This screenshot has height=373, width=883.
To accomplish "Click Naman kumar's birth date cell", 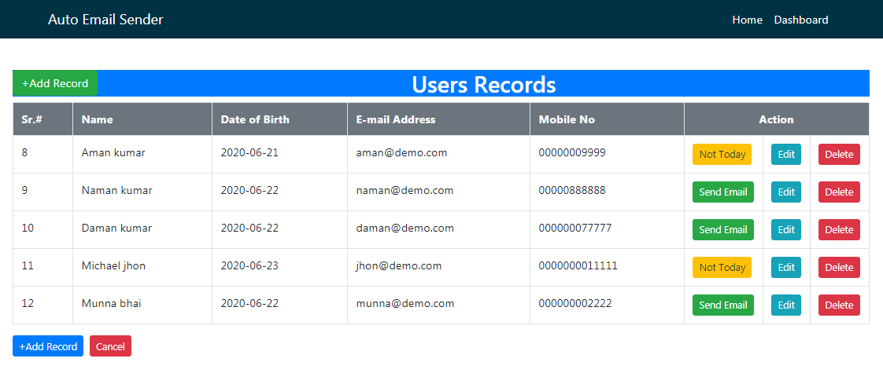I will pos(280,192).
